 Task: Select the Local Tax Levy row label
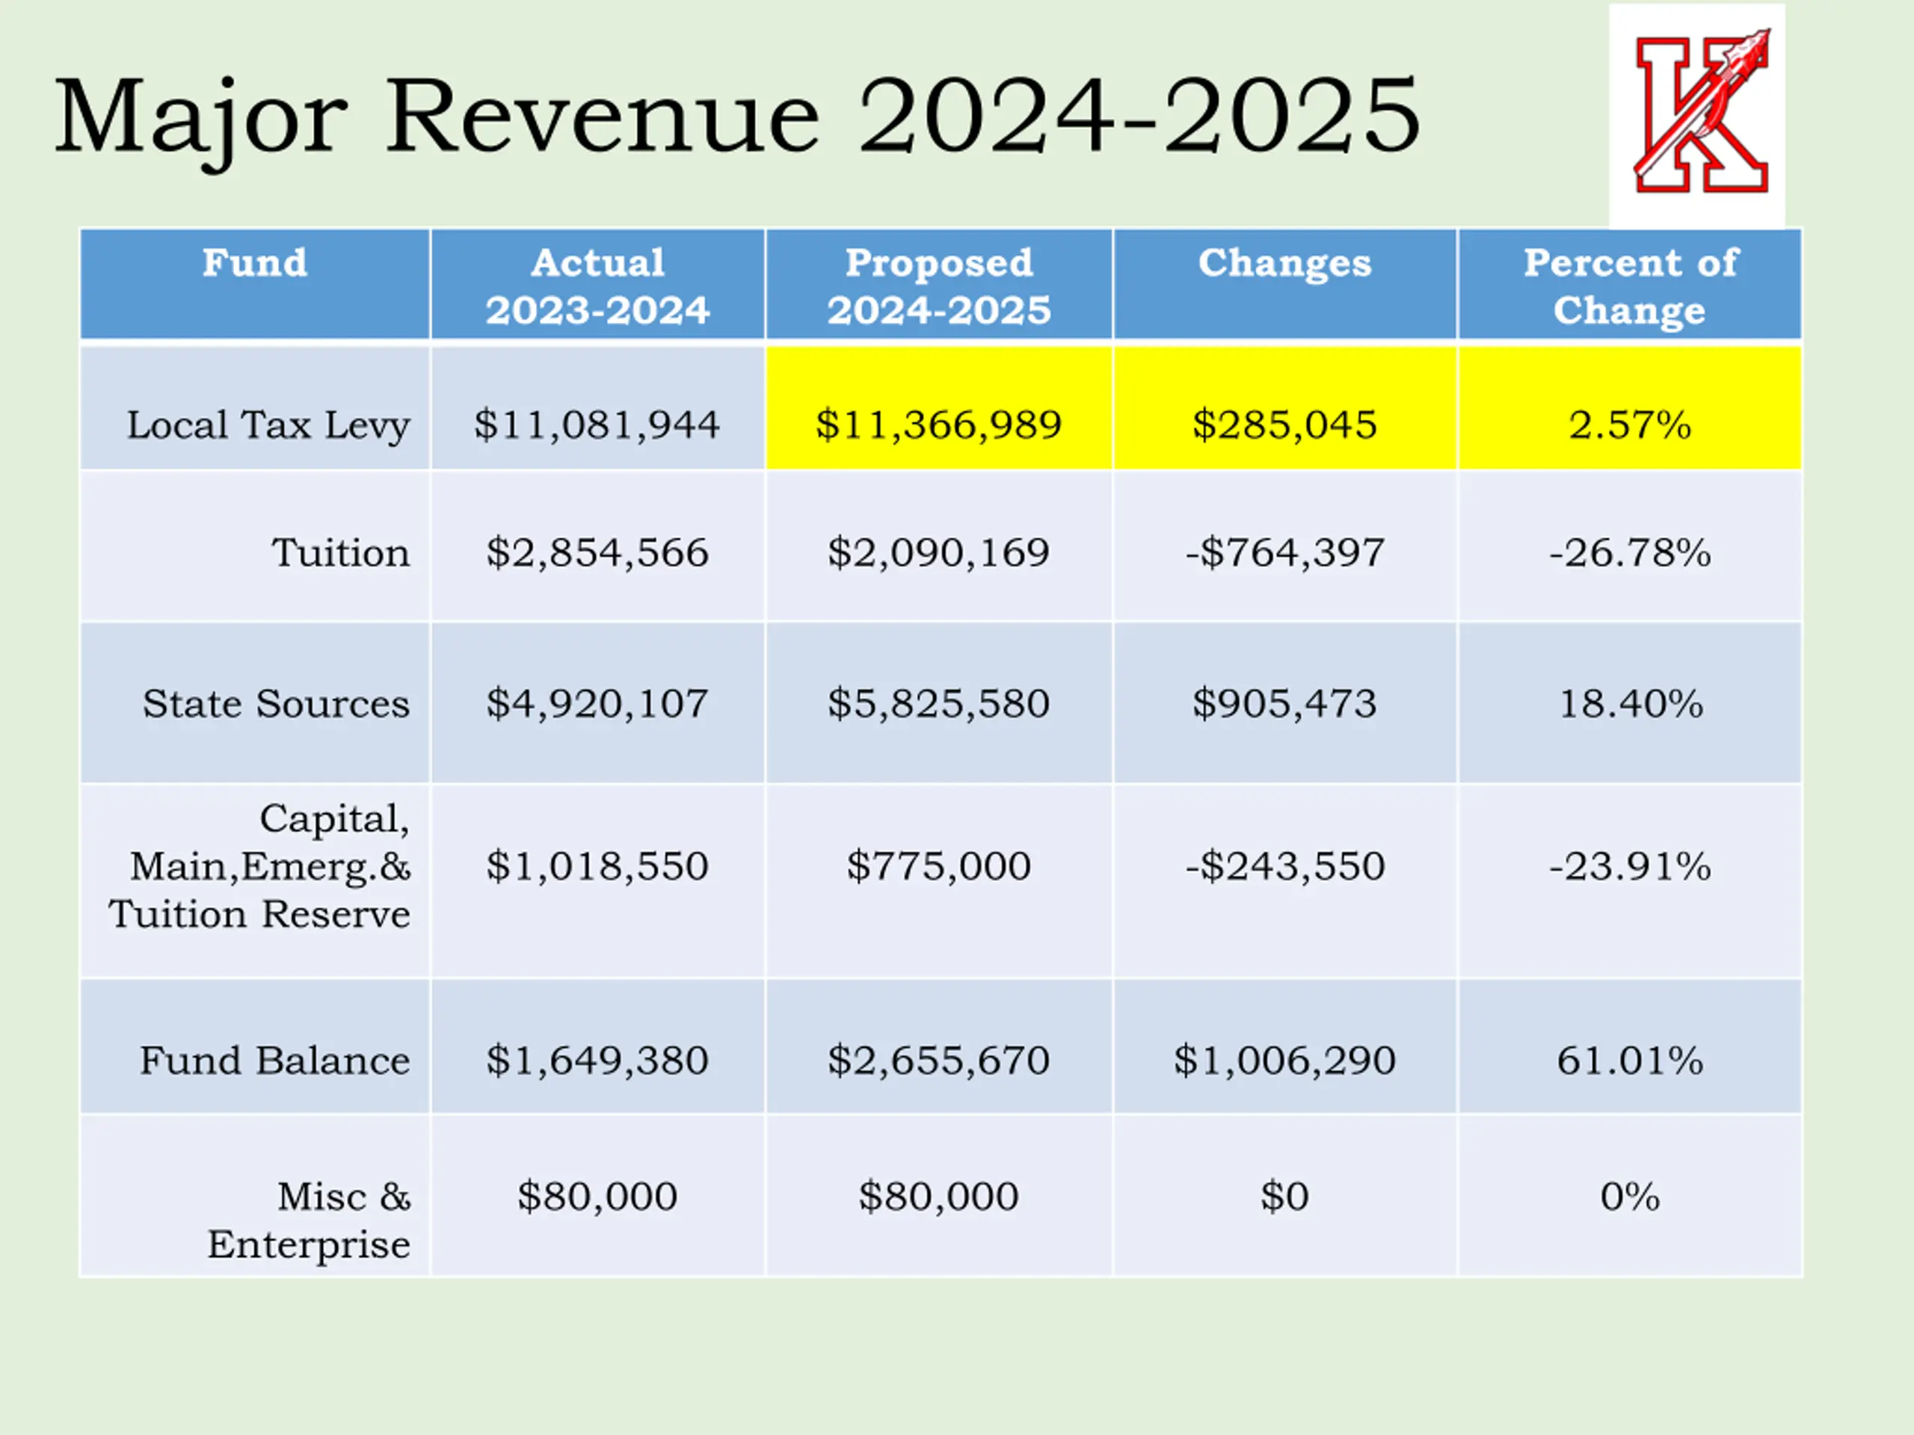coord(268,425)
